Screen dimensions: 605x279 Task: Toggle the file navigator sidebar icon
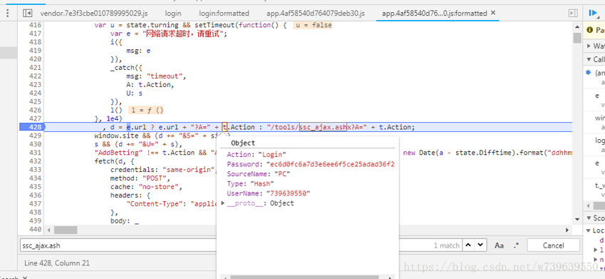(27, 13)
